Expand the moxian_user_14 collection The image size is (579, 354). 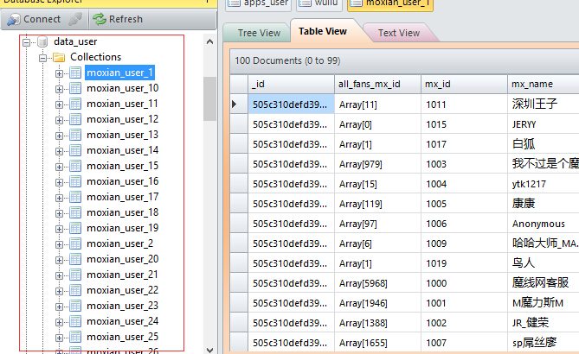tap(59, 151)
